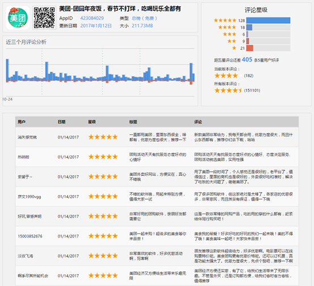Image resolution: width=314 pixels, height=286 pixels.
Task: Click the tall blue bar at the chart's far left
Action: pos(7,70)
